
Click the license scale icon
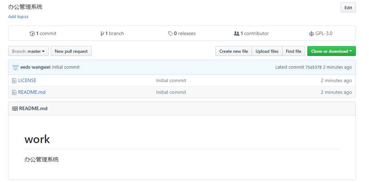click(312, 34)
